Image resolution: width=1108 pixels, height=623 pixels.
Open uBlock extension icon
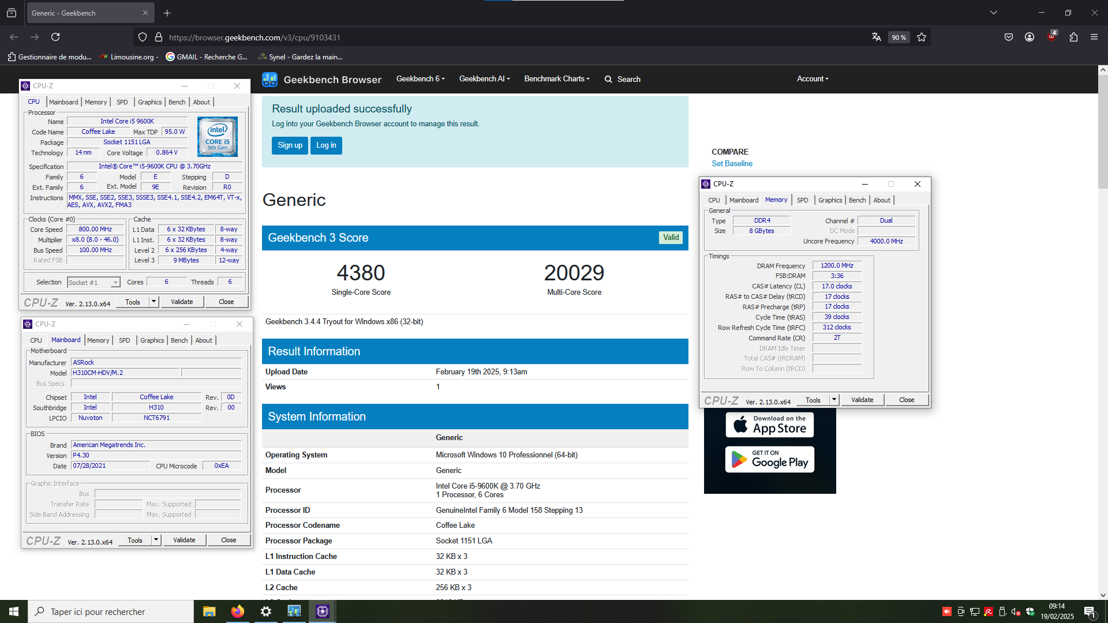coord(1052,36)
